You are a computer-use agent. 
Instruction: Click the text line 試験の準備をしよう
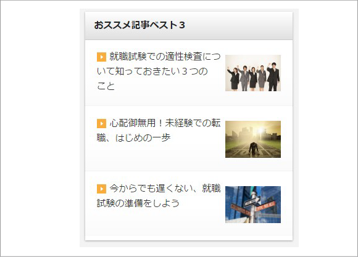[138, 203]
